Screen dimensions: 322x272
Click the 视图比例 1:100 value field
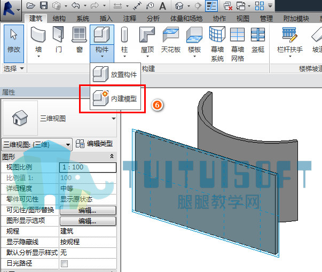click(88, 167)
